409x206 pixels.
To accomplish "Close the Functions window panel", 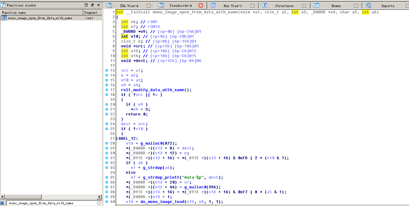I will click(99, 5).
